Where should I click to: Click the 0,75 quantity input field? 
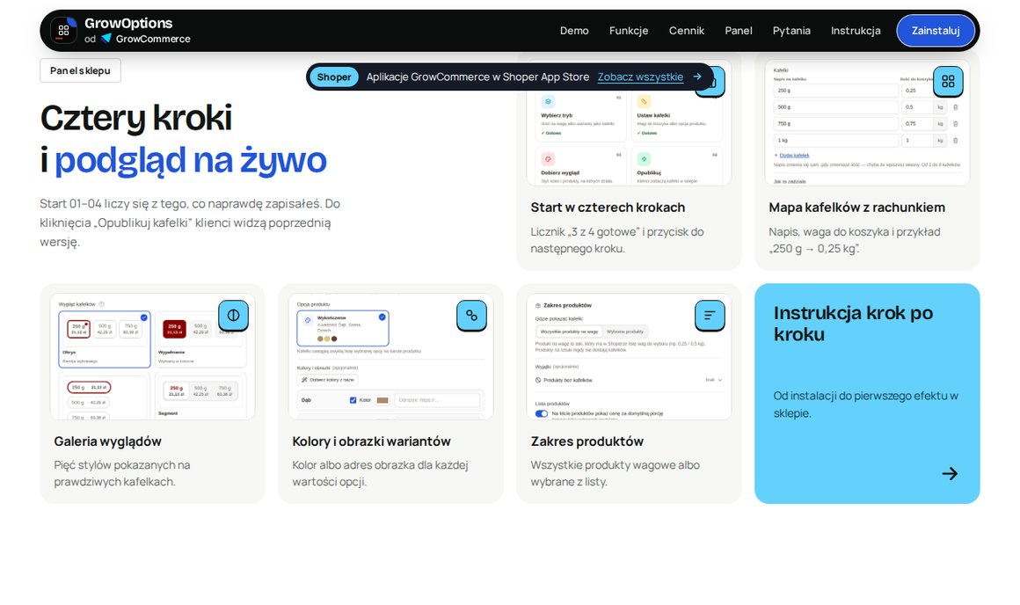coord(917,124)
